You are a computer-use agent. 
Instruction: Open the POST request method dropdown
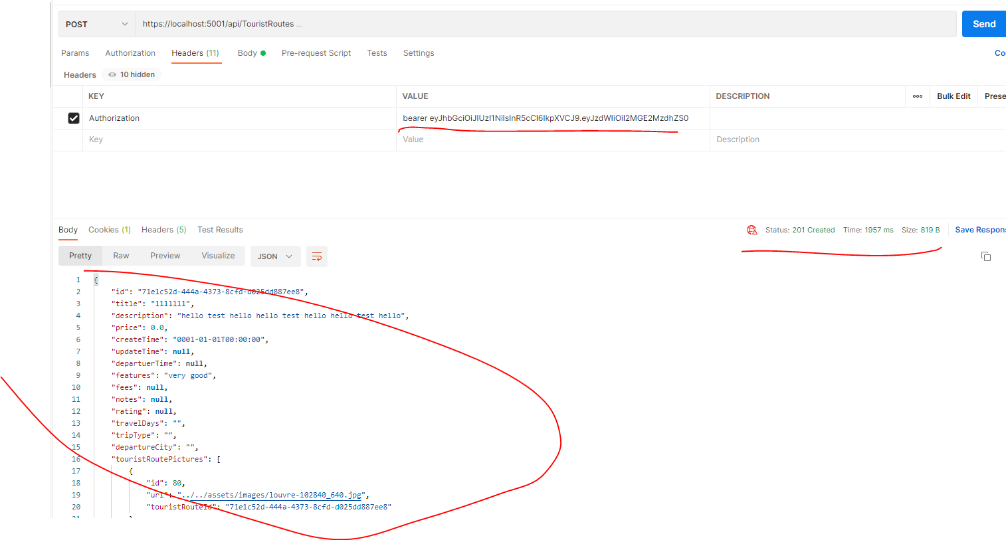[95, 23]
